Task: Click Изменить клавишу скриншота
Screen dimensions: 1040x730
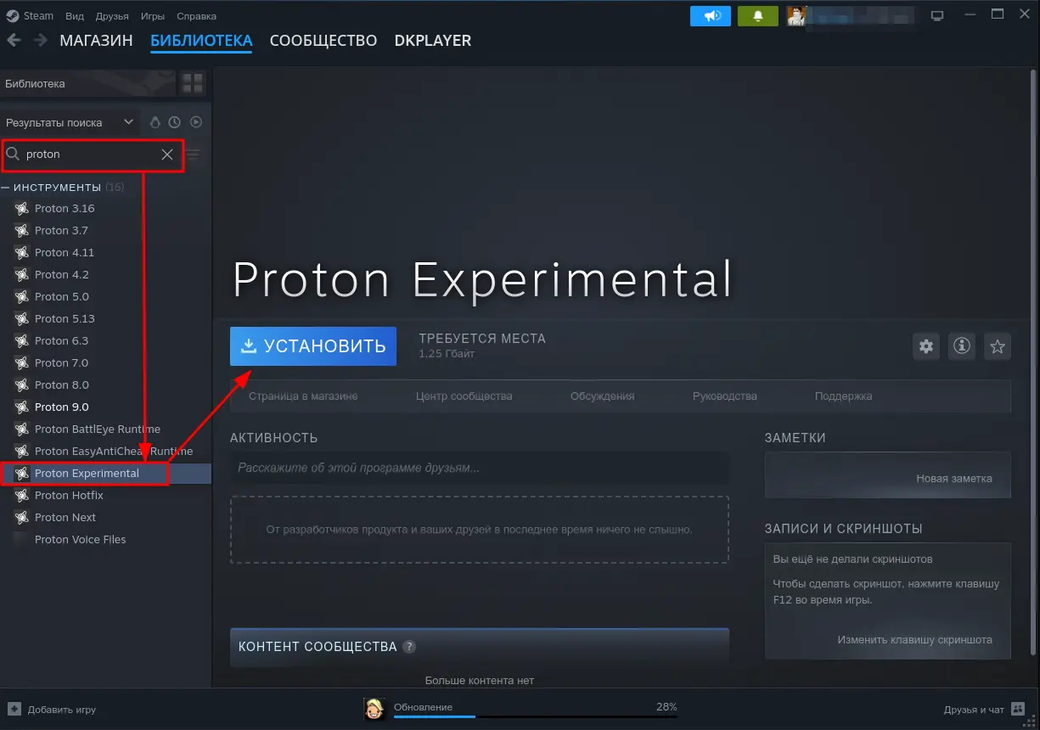Action: (914, 640)
